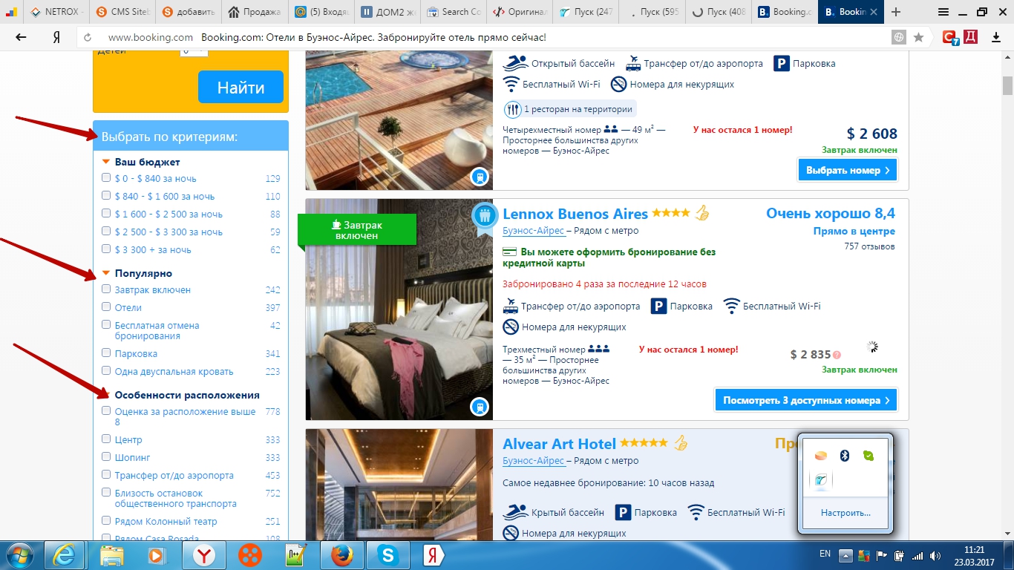Screen dimensions: 1014x570
Task: Click the Bluetooth icon in tray popup
Action: pos(844,456)
